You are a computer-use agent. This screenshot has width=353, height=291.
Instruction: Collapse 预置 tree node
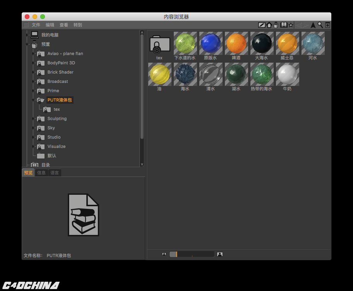click(x=27, y=44)
